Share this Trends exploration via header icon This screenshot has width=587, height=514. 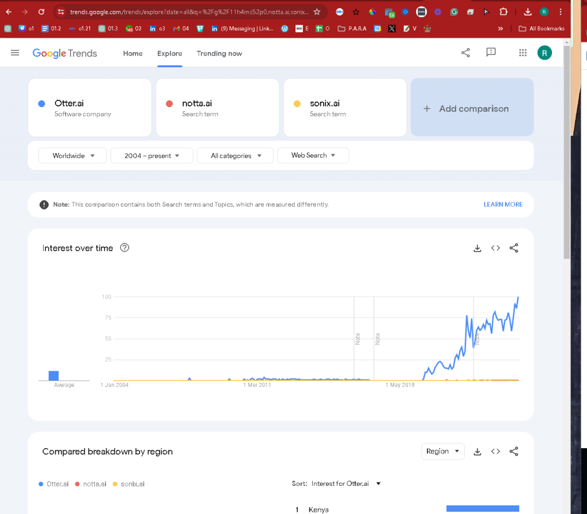tap(465, 53)
